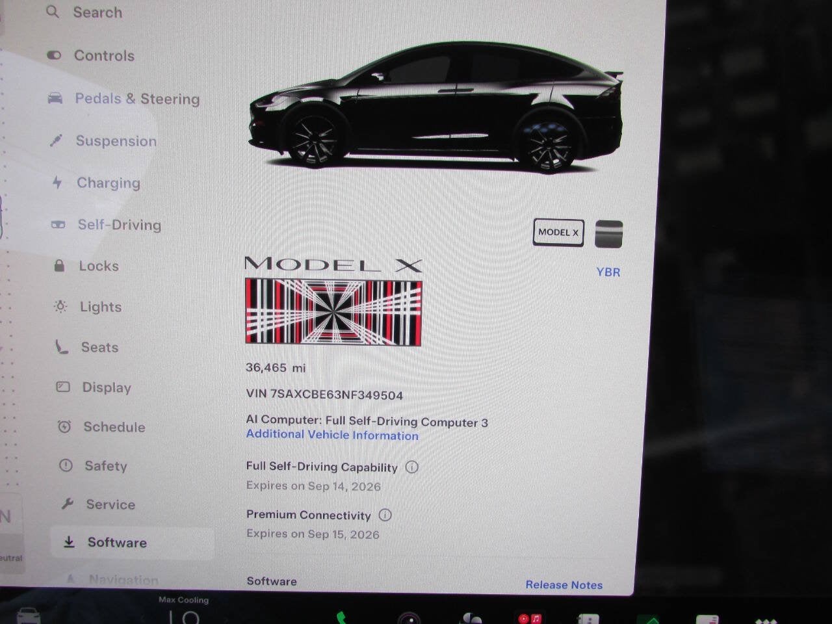Image resolution: width=832 pixels, height=624 pixels.
Task: Click the download arrow Software icon
Action: 69,542
